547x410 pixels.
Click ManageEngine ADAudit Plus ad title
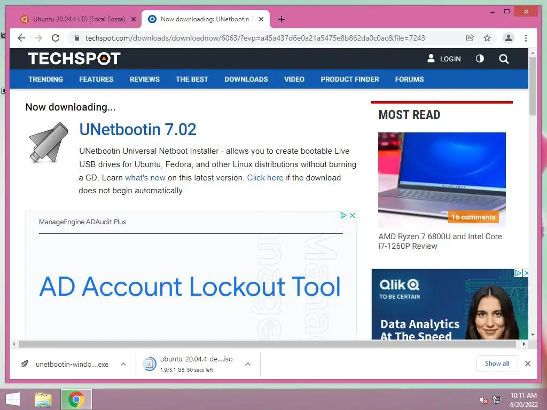[82, 222]
